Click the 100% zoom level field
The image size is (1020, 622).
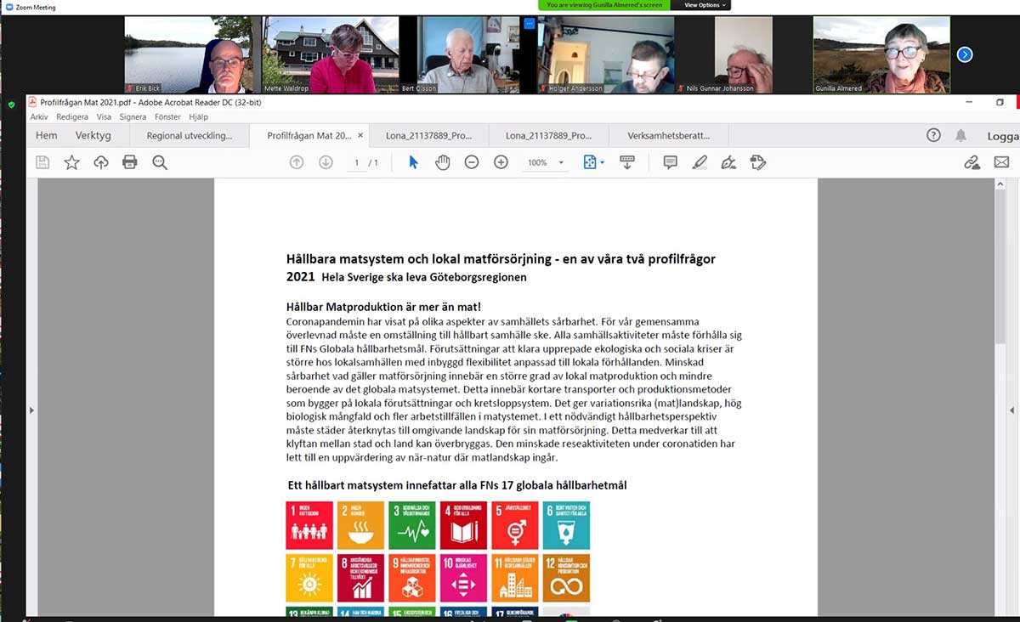537,162
